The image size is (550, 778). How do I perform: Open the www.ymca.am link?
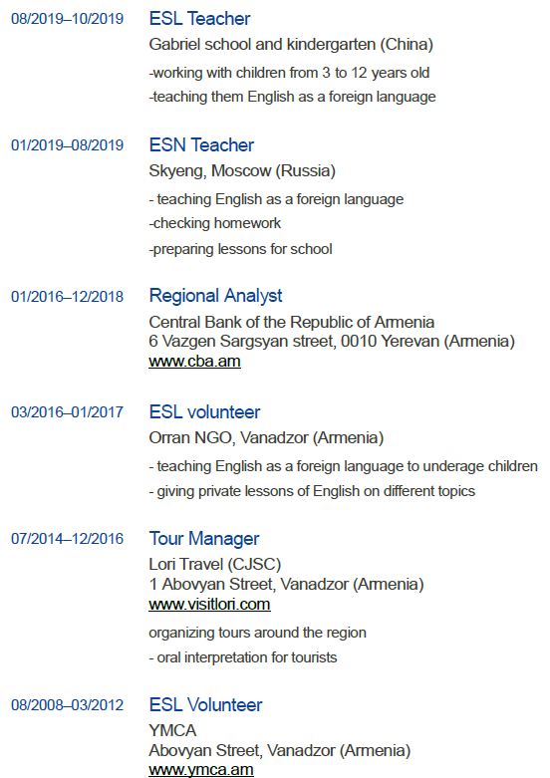click(201, 770)
